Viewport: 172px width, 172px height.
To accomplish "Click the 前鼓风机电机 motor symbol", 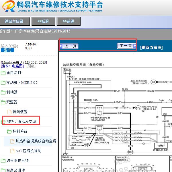I will tap(161, 146).
